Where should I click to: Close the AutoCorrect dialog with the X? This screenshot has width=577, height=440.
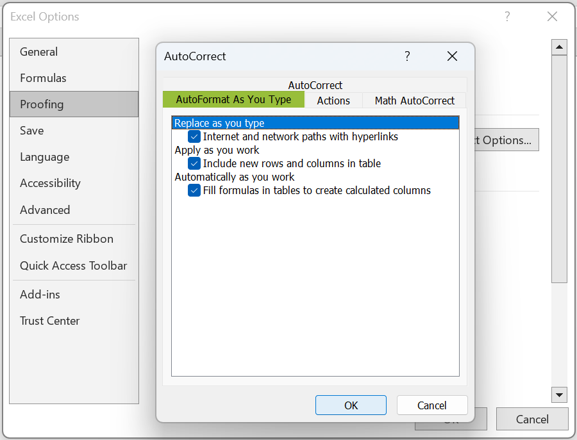[452, 56]
